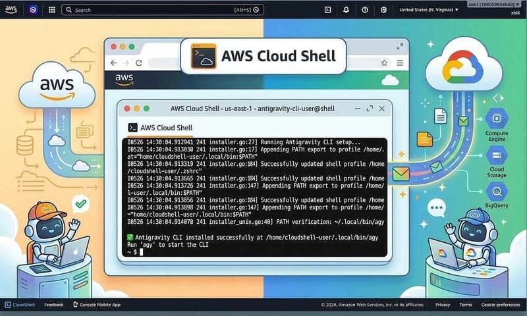This screenshot has width=527, height=316.
Task: Click the maximize icon of the inner shell window
Action: pyautogui.click(x=370, y=109)
